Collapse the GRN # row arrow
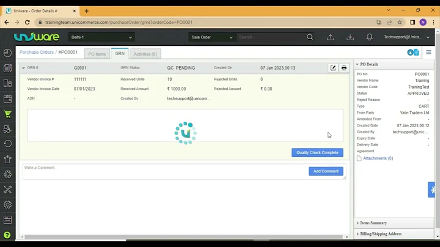 pyautogui.click(x=23, y=68)
